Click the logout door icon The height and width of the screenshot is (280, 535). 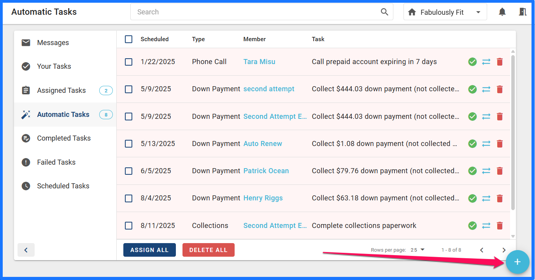[523, 12]
